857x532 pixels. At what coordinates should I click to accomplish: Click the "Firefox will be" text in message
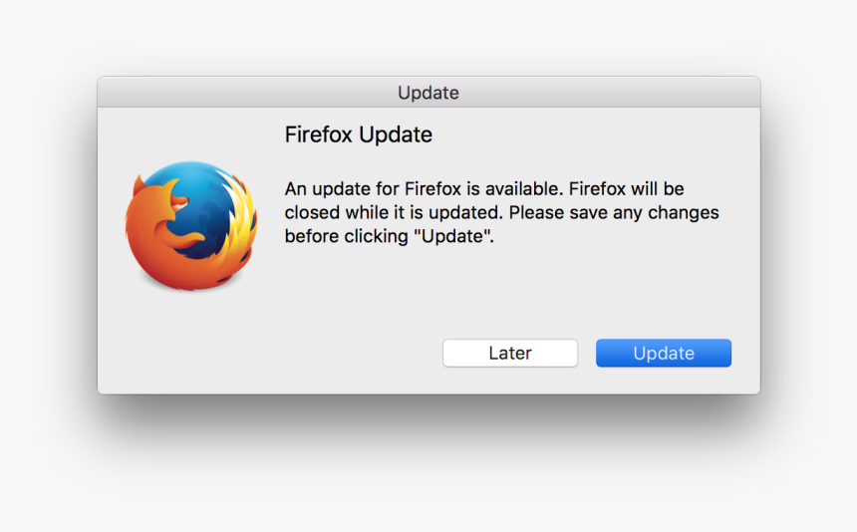(x=627, y=189)
